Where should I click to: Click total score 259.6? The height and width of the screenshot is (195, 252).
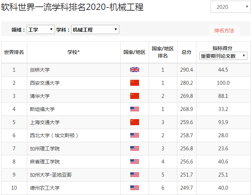(x=187, y=122)
